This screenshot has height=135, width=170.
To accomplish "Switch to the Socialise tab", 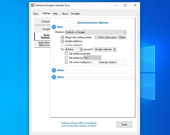I will (x=75, y=14).
